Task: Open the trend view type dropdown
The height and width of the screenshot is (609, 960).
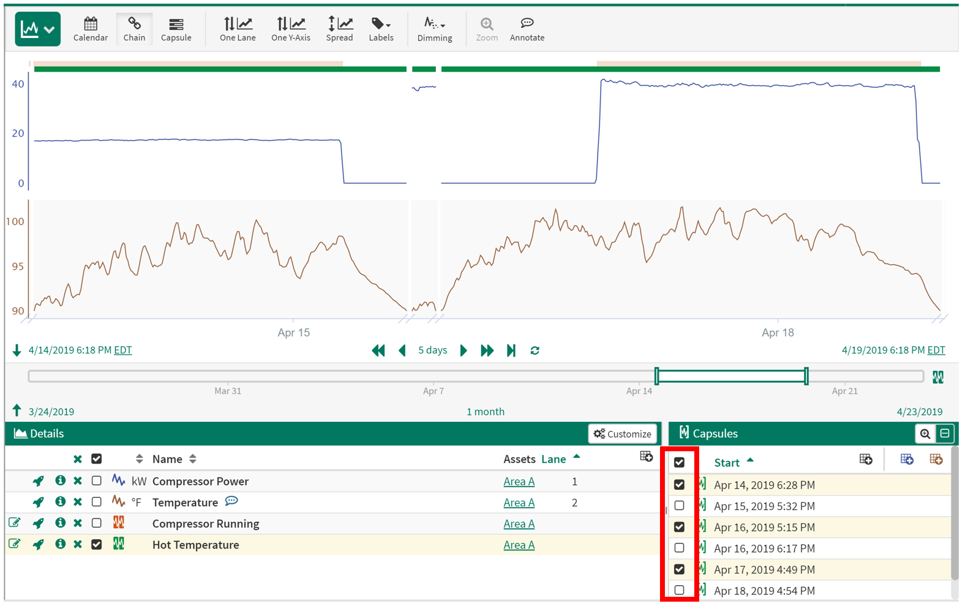Action: [37, 29]
